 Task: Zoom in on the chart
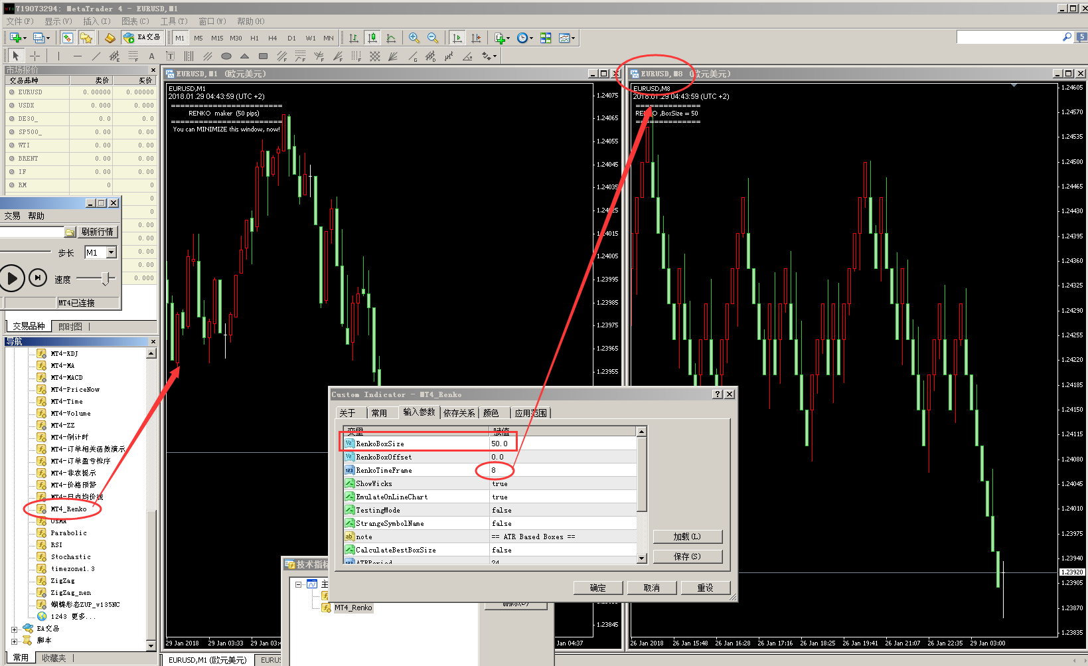coord(414,38)
